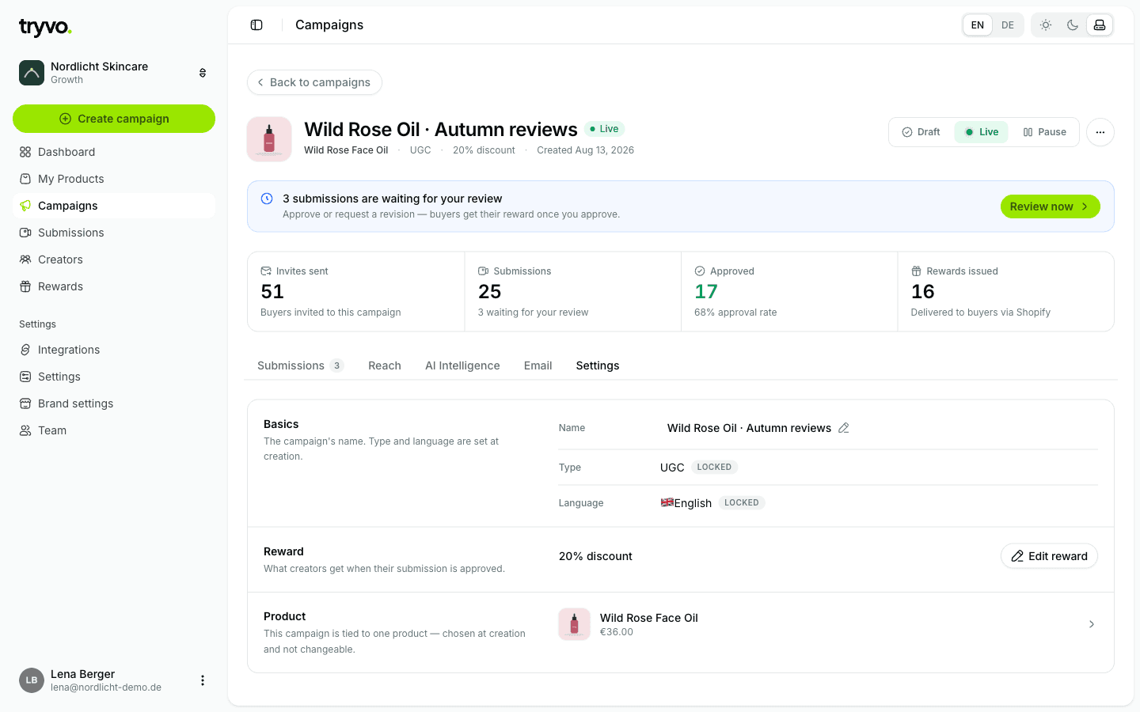Switch to the Reach tab
The height and width of the screenshot is (712, 1140).
(385, 365)
